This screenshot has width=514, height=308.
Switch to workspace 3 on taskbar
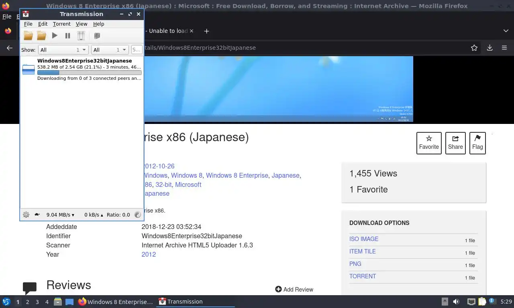coord(37,302)
